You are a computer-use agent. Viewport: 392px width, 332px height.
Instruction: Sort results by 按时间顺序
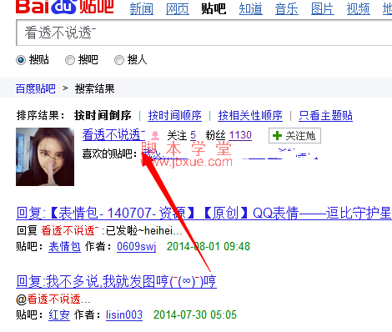174,115
